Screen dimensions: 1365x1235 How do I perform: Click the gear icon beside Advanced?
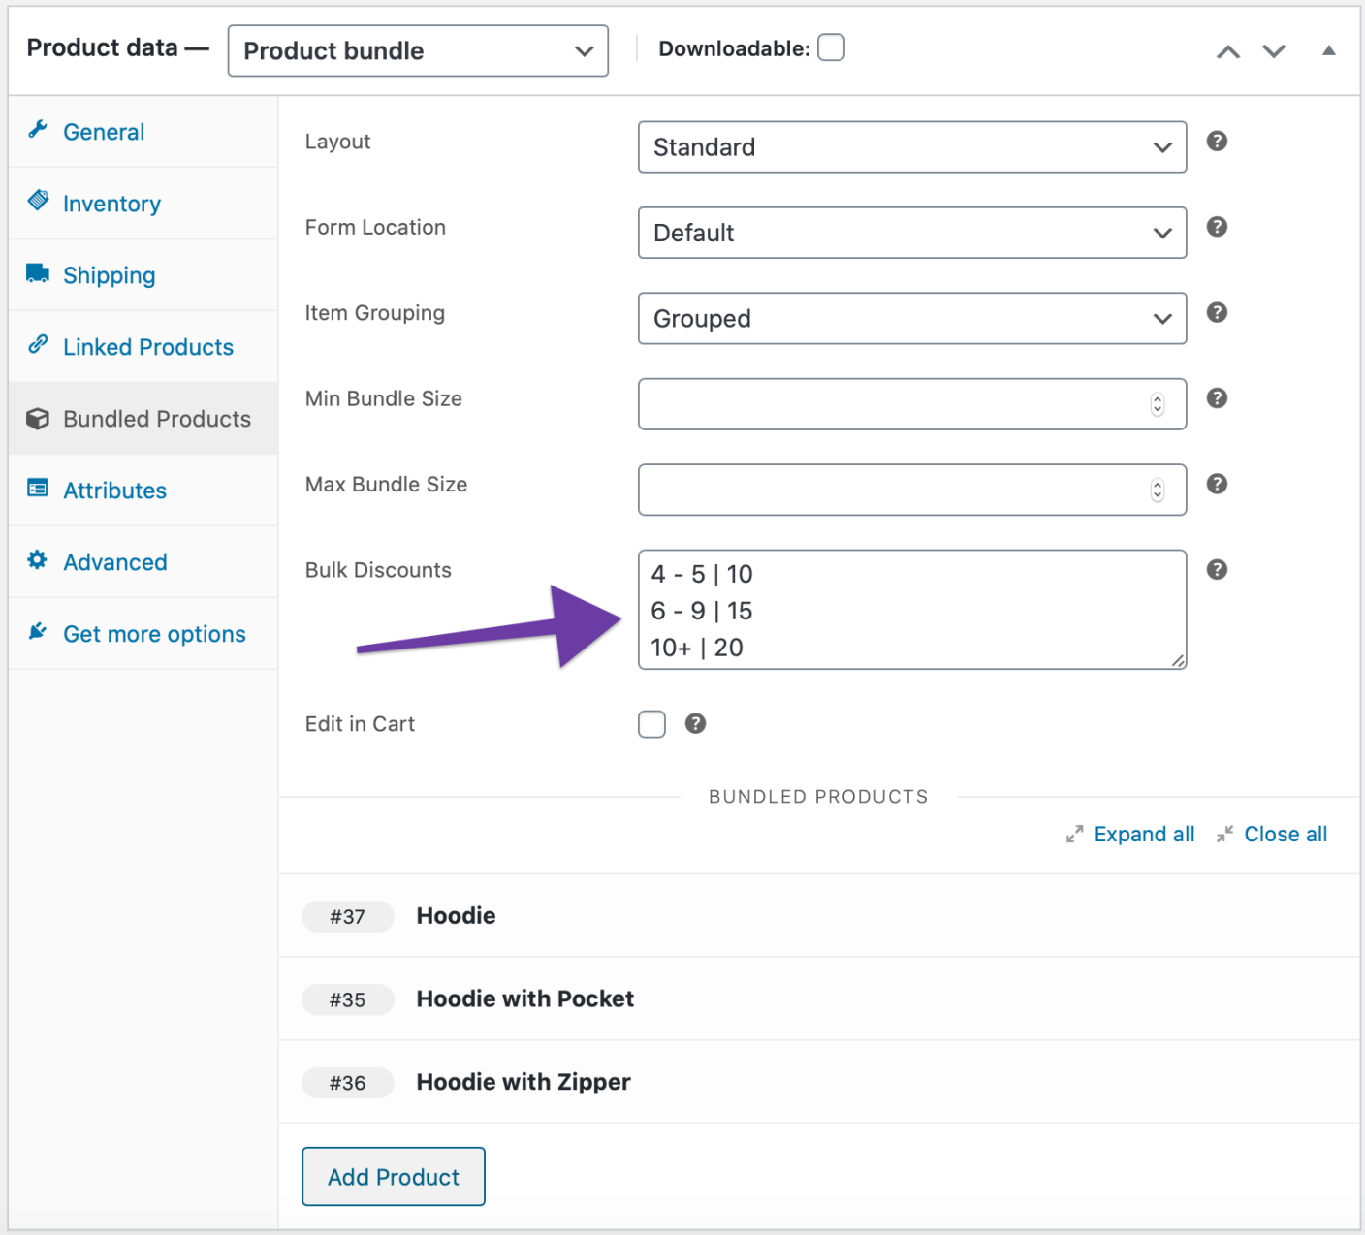click(38, 559)
